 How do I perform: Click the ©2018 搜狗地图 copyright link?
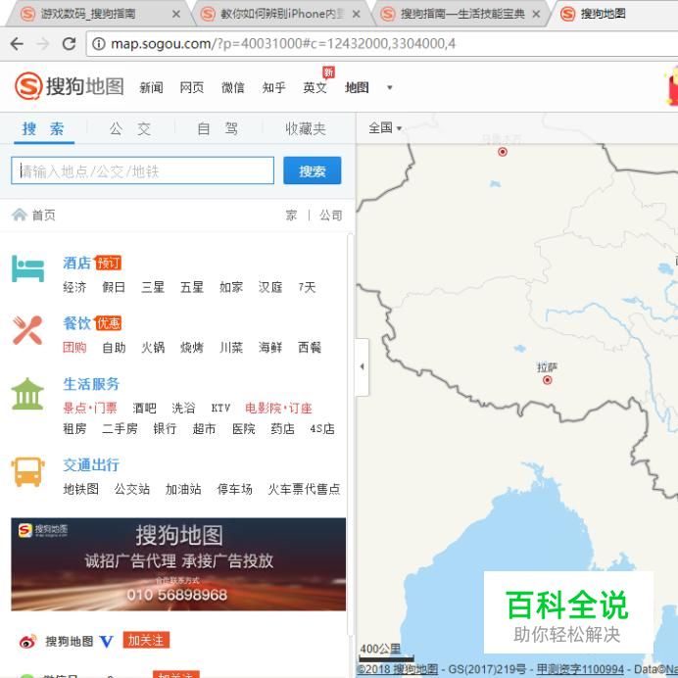pos(397,669)
